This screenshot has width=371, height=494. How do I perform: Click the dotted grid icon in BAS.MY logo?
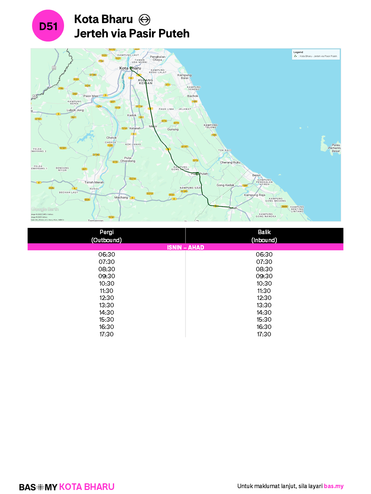pos(40,487)
